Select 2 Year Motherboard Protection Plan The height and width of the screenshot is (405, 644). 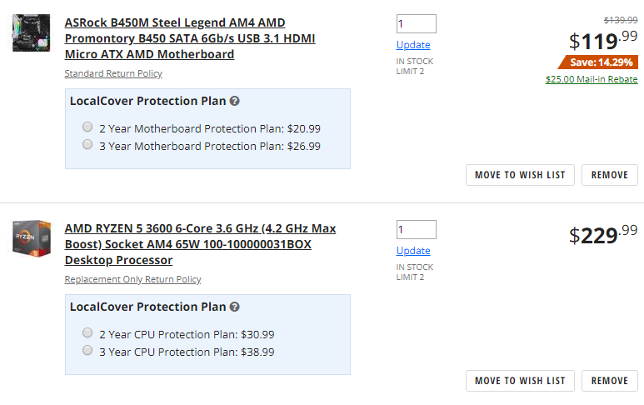coord(87,127)
